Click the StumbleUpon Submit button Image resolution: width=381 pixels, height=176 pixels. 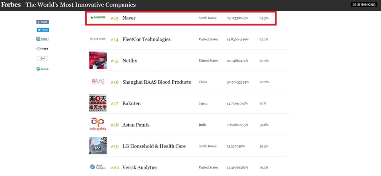coord(42,69)
